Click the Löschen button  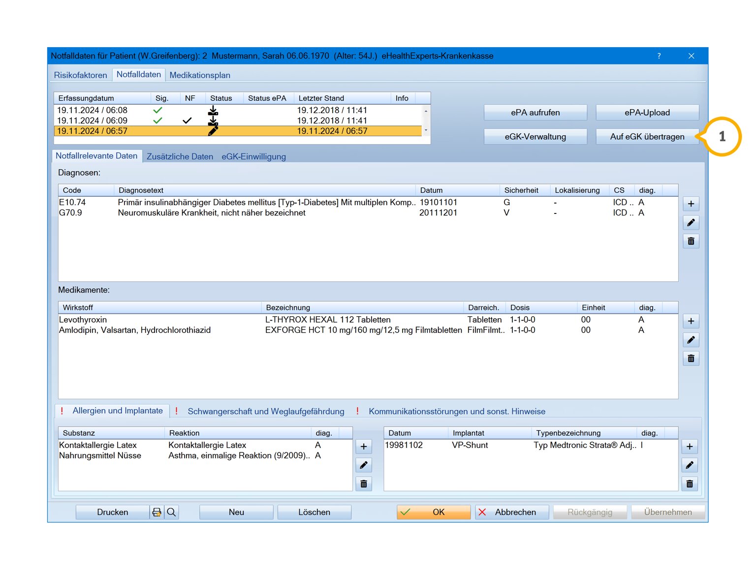pyautogui.click(x=314, y=512)
